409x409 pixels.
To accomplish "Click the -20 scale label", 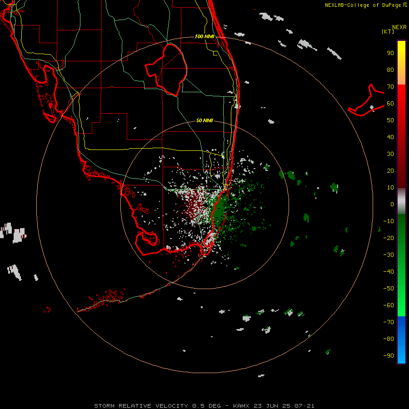I will (389, 238).
